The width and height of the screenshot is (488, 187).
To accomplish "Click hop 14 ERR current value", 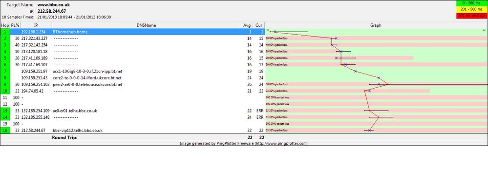I will pos(260,117).
